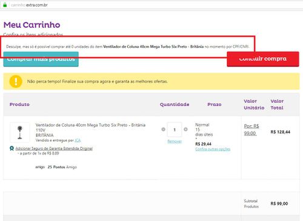The width and height of the screenshot is (303, 221).
Task: Click the 'Não perca tempo' notice text
Action: 98,82
